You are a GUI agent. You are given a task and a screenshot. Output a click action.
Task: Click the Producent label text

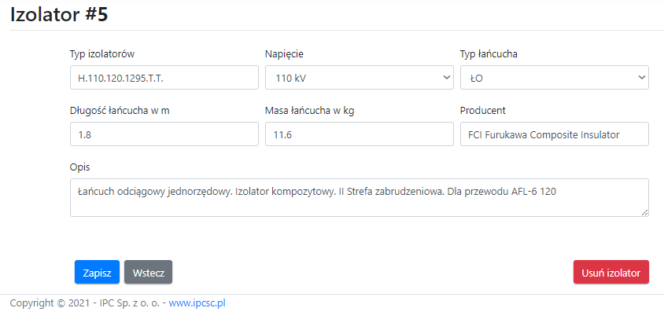pyautogui.click(x=482, y=111)
